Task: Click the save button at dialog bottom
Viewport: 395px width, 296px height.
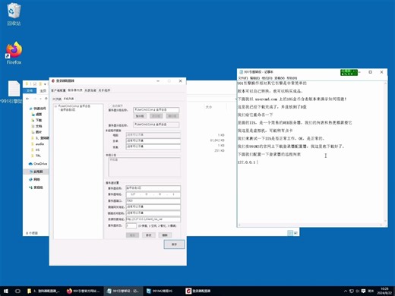Action: [174, 244]
